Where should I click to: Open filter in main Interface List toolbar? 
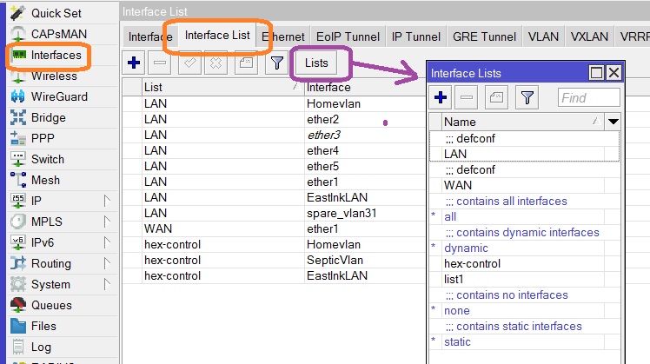tap(276, 63)
